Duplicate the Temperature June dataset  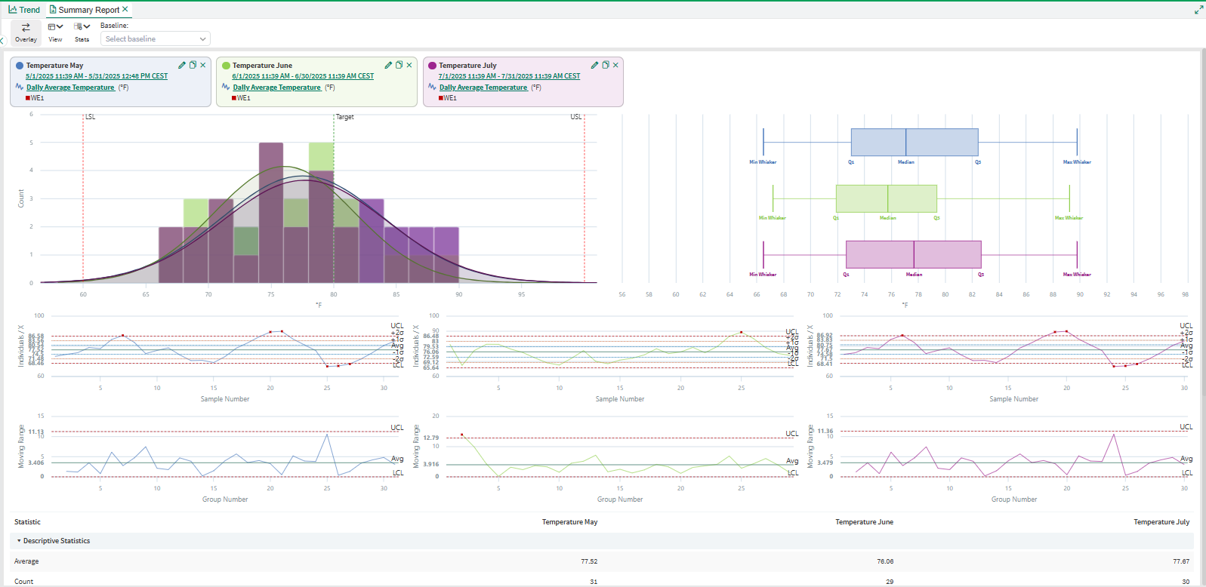pos(399,65)
